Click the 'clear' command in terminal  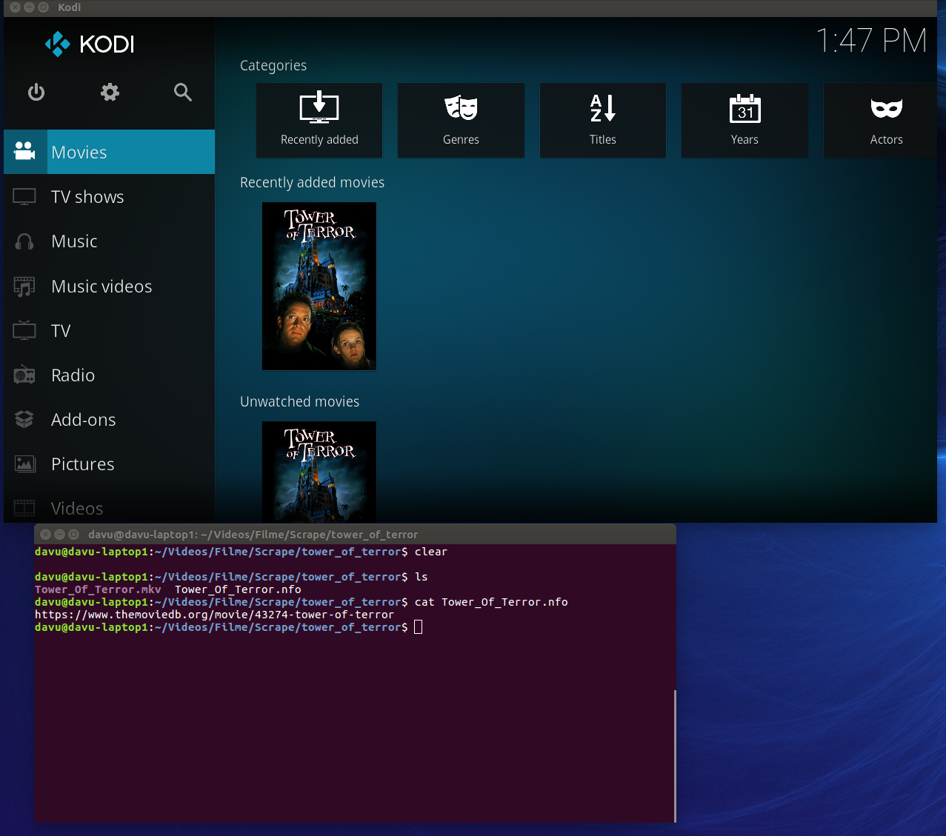click(x=431, y=552)
